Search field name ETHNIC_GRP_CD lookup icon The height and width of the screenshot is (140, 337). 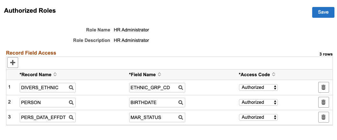(180, 88)
